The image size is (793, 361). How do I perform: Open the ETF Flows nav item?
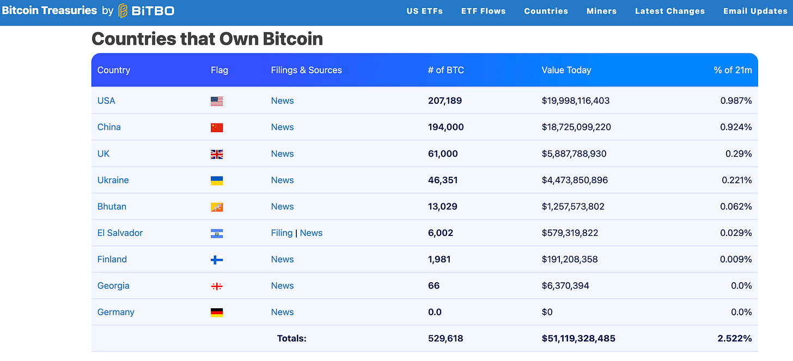pos(483,11)
